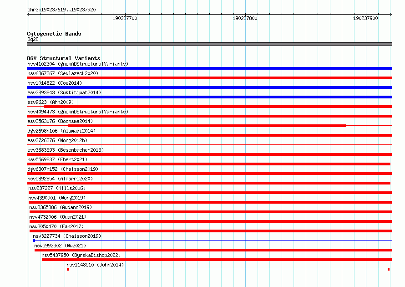The image size is (405, 287).
Task: Click ruler position 190237700
Action: click(125, 18)
